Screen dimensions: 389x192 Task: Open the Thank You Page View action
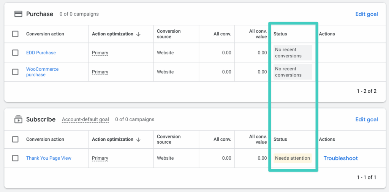(x=49, y=158)
